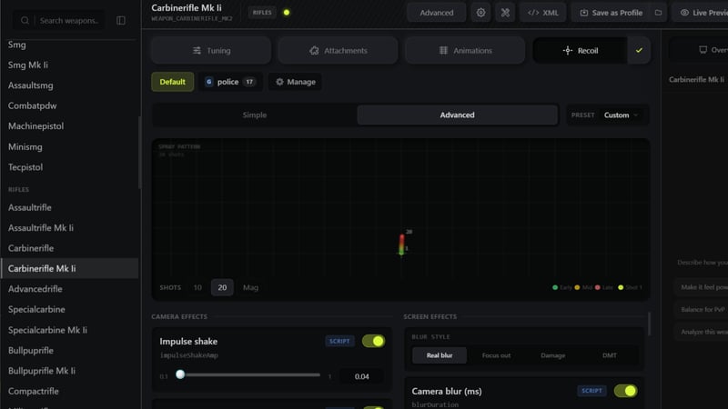Open the Overview tab on right panel
The image size is (728, 409).
click(701, 50)
